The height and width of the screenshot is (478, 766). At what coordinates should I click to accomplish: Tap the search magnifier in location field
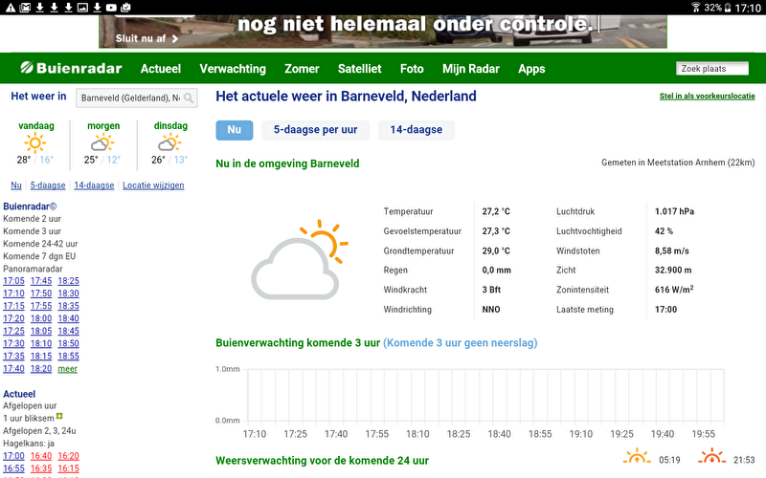tap(189, 98)
